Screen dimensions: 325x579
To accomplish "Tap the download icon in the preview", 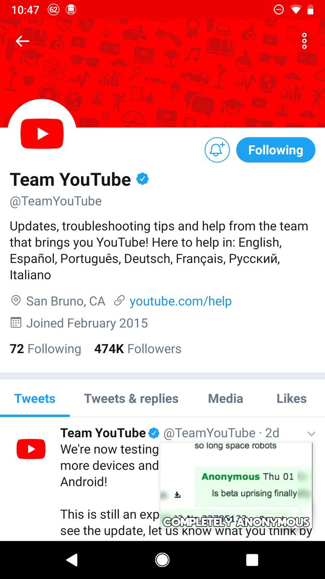I will (x=177, y=495).
